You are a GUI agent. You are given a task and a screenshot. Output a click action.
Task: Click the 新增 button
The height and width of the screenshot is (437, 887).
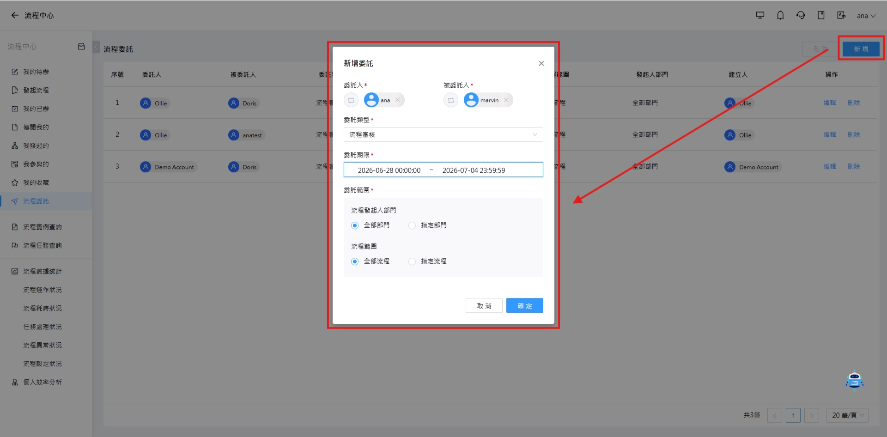point(861,49)
